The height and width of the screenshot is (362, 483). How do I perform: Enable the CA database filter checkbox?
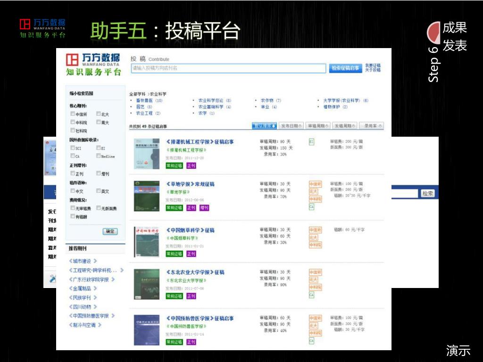click(x=73, y=156)
